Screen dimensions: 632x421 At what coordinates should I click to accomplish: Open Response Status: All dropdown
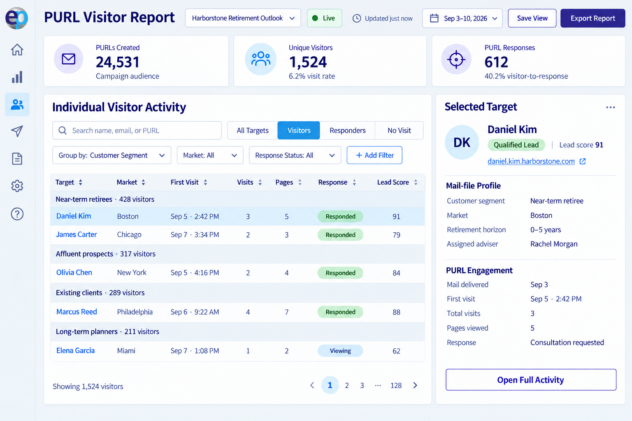(295, 155)
